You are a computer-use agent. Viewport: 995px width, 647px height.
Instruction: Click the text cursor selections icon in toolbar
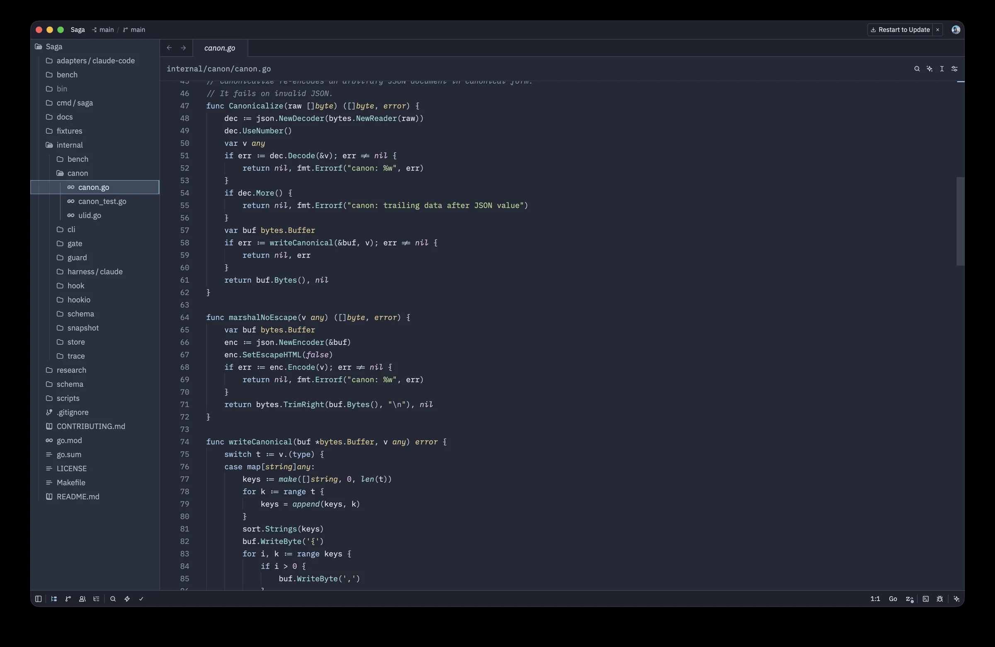point(942,68)
